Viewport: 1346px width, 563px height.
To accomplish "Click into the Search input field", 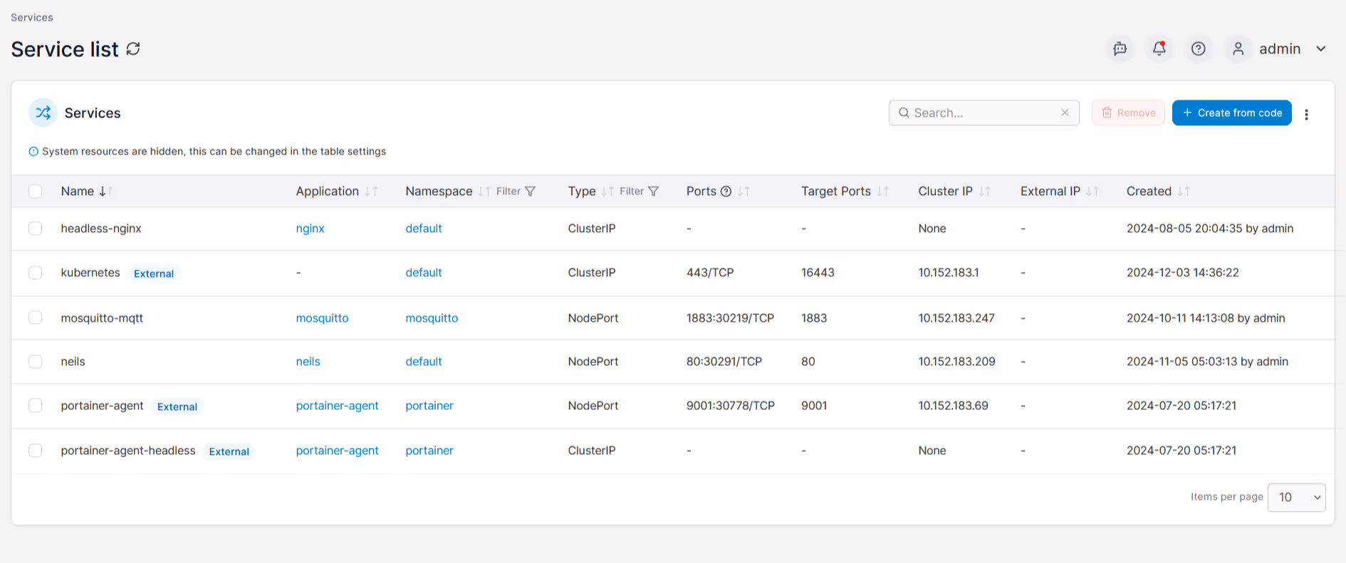I will 984,112.
